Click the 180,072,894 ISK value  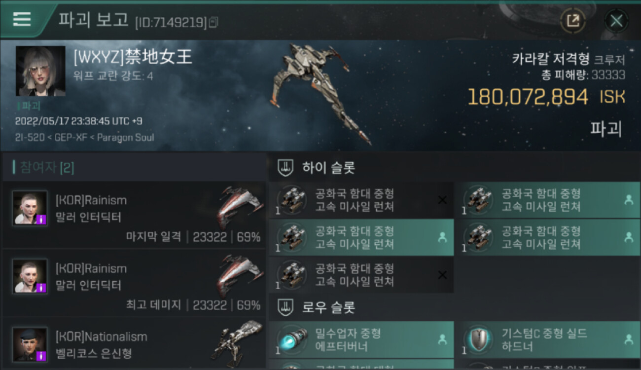546,97
